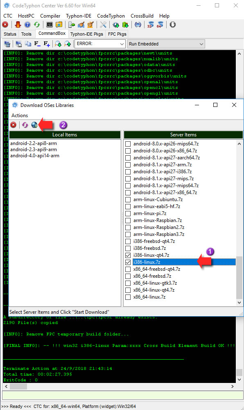Click the trash can clear icon in CommandBox
Screen dimensions: 244x410
pos(7,44)
